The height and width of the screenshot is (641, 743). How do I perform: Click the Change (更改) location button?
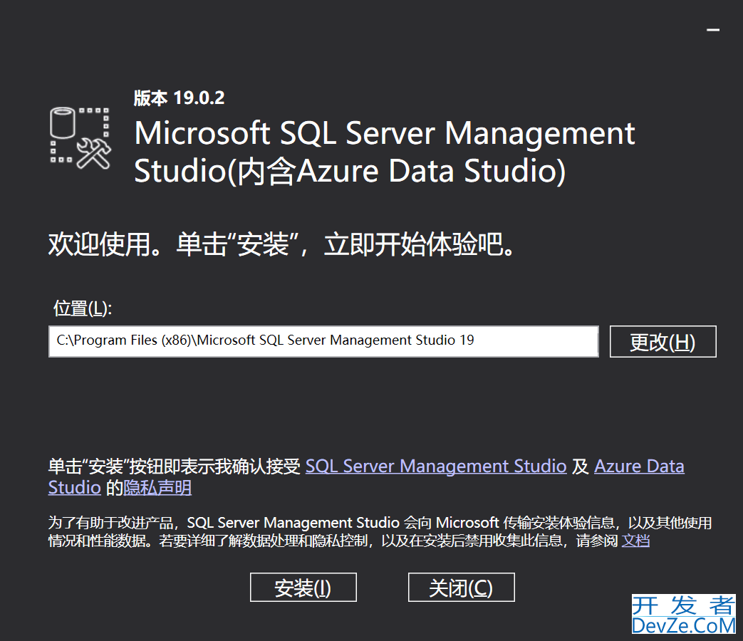point(663,342)
